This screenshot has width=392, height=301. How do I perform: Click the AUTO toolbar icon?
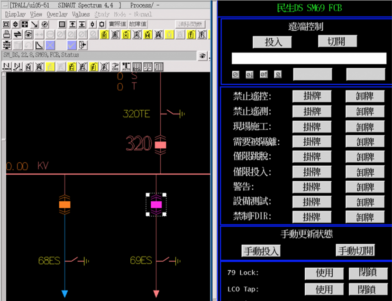126,67
